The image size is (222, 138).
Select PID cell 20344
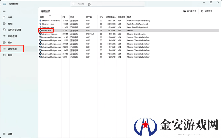click(65, 34)
